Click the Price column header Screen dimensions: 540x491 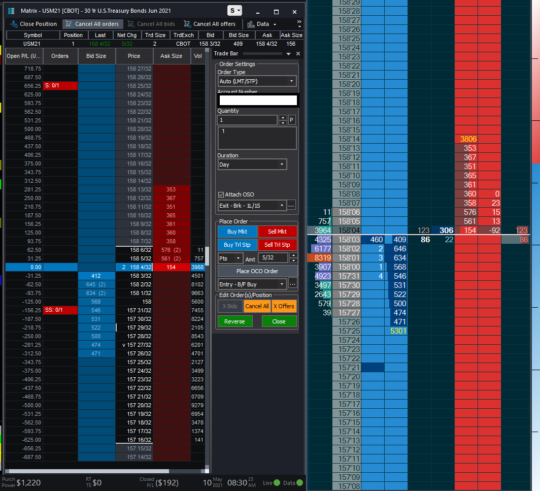point(134,56)
